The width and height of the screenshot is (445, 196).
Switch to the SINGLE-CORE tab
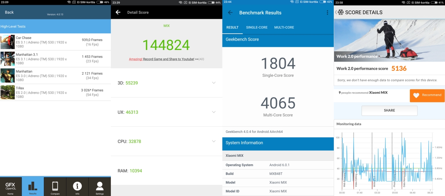click(257, 27)
